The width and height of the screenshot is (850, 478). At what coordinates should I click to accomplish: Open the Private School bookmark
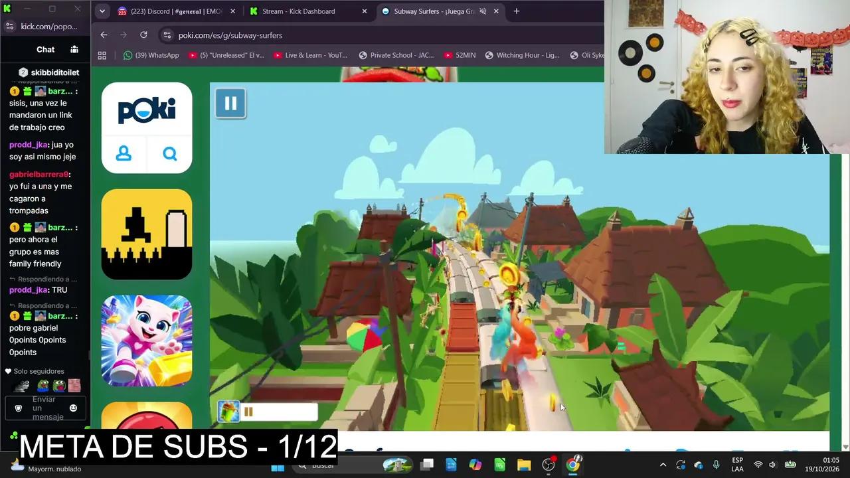click(x=396, y=55)
